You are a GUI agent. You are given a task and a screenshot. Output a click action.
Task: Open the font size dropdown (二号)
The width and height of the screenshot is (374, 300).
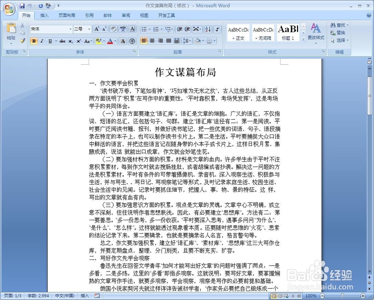(89, 29)
